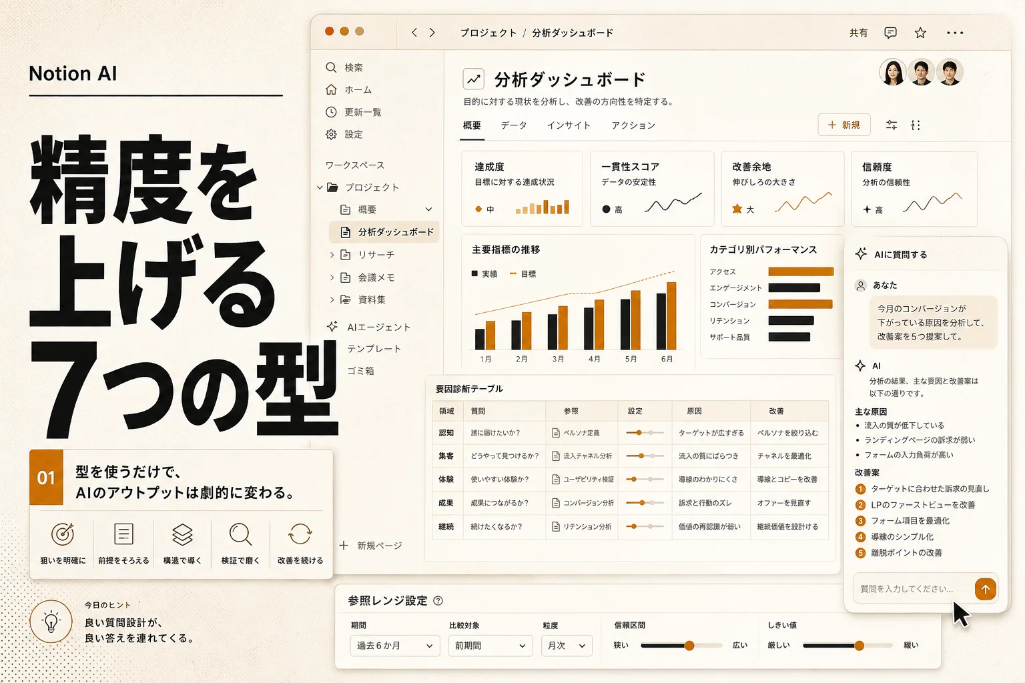Send the AI question with arrow button
Screen dimensions: 1025x683
986,589
